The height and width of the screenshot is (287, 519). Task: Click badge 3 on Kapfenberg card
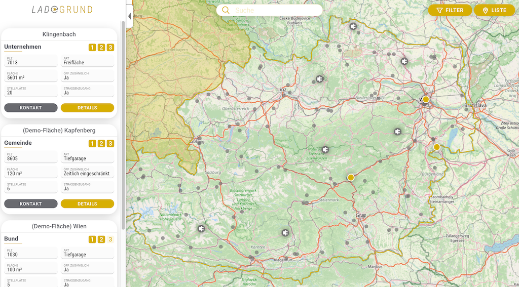point(110,144)
